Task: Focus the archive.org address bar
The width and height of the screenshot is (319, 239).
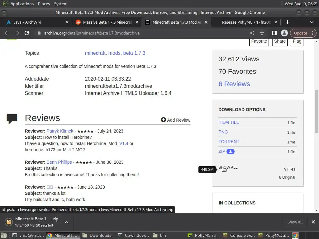Action: click(142, 33)
